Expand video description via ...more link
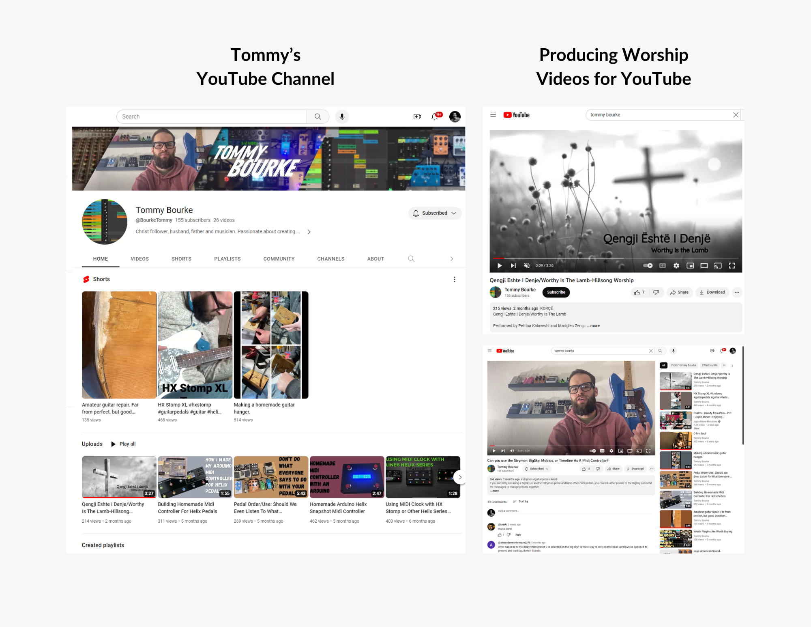 (594, 326)
